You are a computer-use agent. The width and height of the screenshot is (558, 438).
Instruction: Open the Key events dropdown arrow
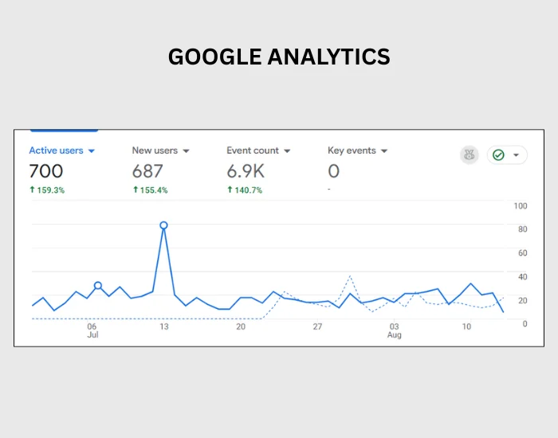pyautogui.click(x=384, y=151)
